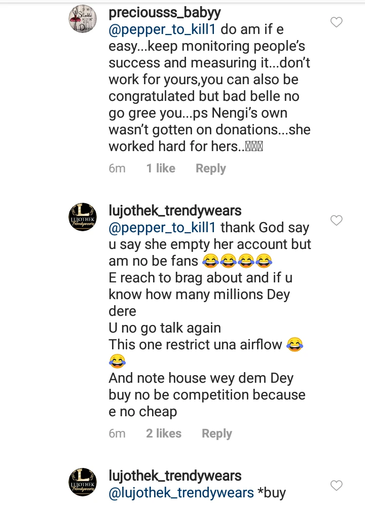Tap the 6m timestamp beside "2 likes"
This screenshot has height=509, width=365.
coord(117,433)
